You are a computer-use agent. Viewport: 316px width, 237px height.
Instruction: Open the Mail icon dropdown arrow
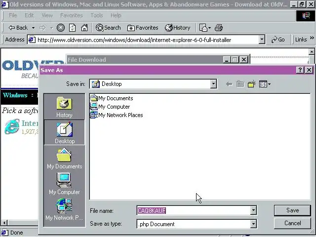[209, 28]
